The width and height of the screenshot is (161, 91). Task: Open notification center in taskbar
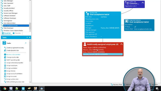pos(157,88)
